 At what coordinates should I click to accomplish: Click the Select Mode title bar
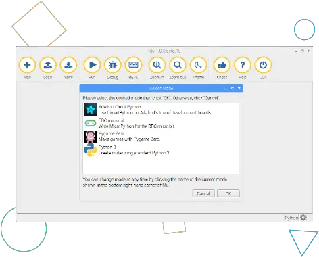pos(162,88)
